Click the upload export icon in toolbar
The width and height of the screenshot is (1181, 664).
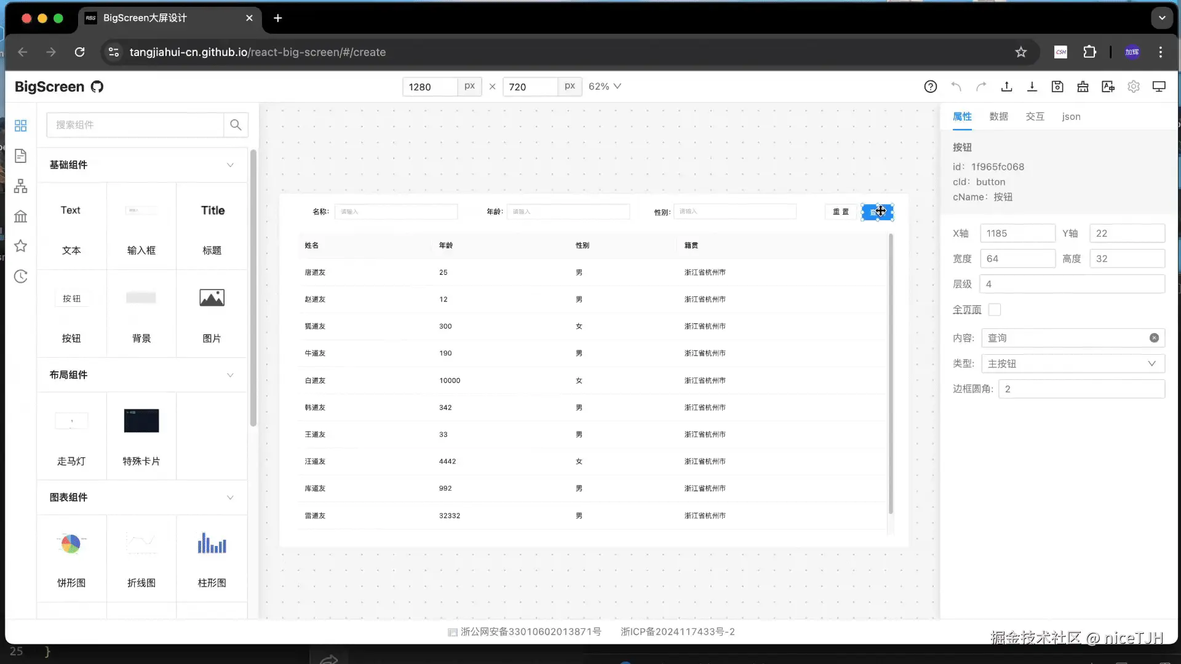pyautogui.click(x=1006, y=87)
